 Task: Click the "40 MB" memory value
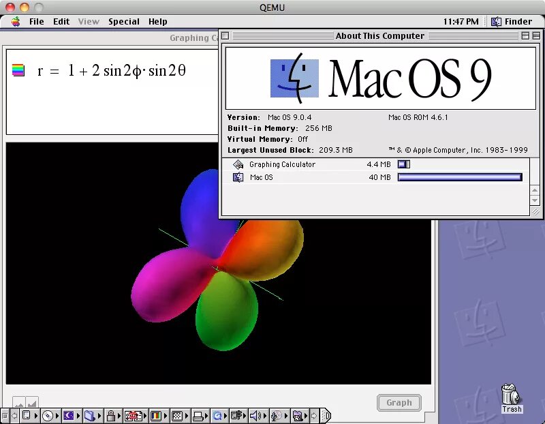pyautogui.click(x=380, y=177)
